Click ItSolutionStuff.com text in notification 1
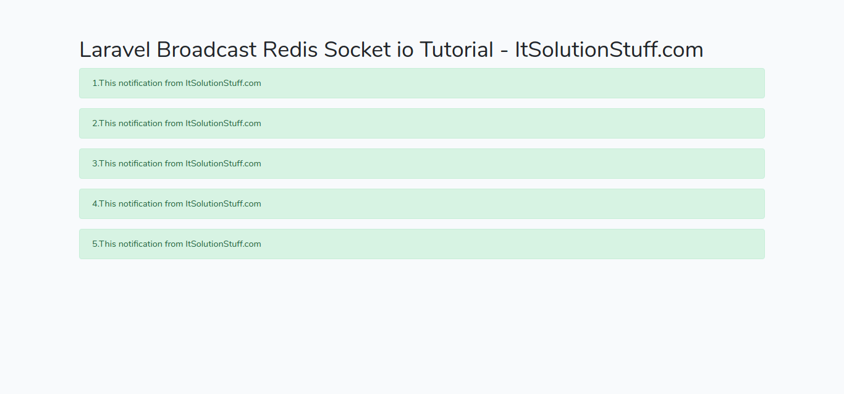Viewport: 844px width, 394px height. 223,83
